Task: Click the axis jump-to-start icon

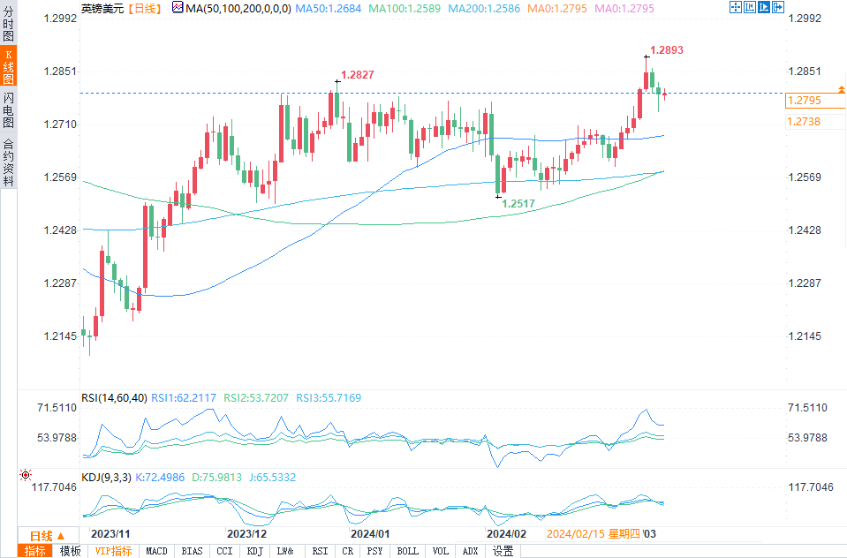Action: coord(750,7)
